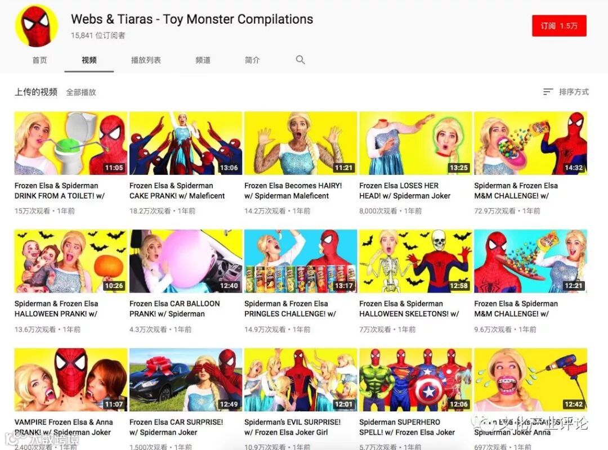Screen dimensions: 608x450
Task: Click the channel search magnifier icon
Action: (x=300, y=60)
